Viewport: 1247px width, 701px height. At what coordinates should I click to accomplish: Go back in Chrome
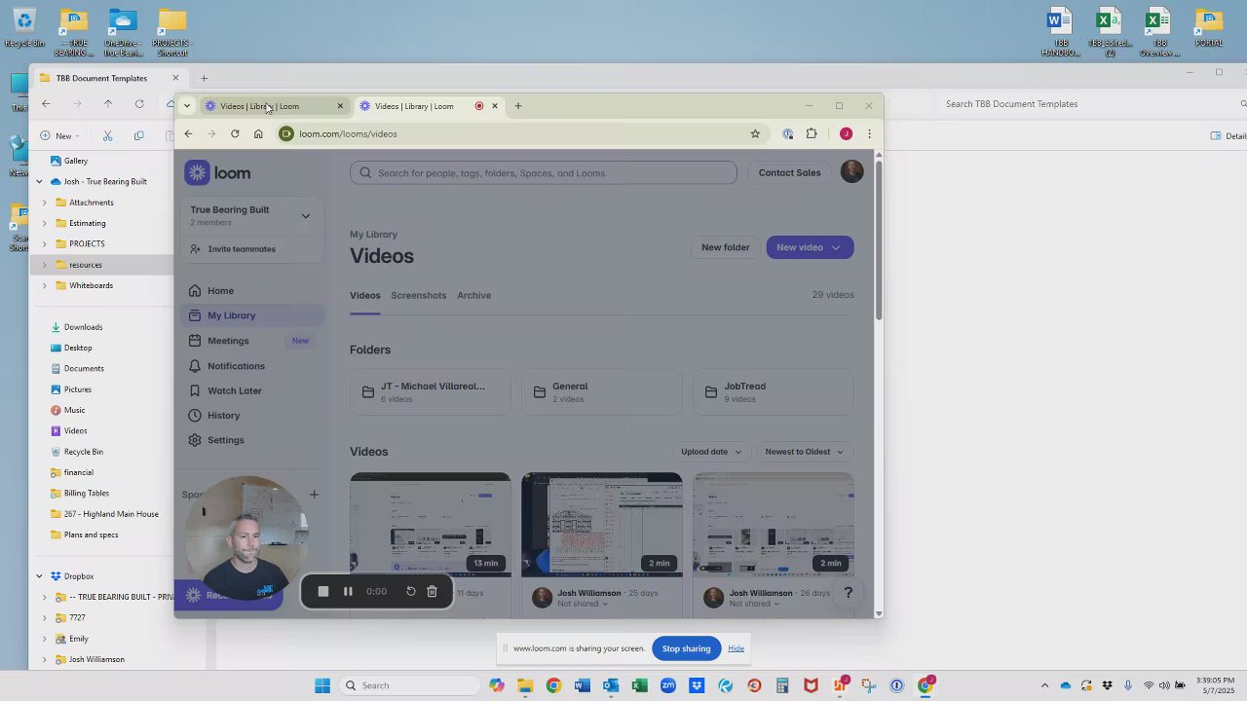[x=188, y=134]
